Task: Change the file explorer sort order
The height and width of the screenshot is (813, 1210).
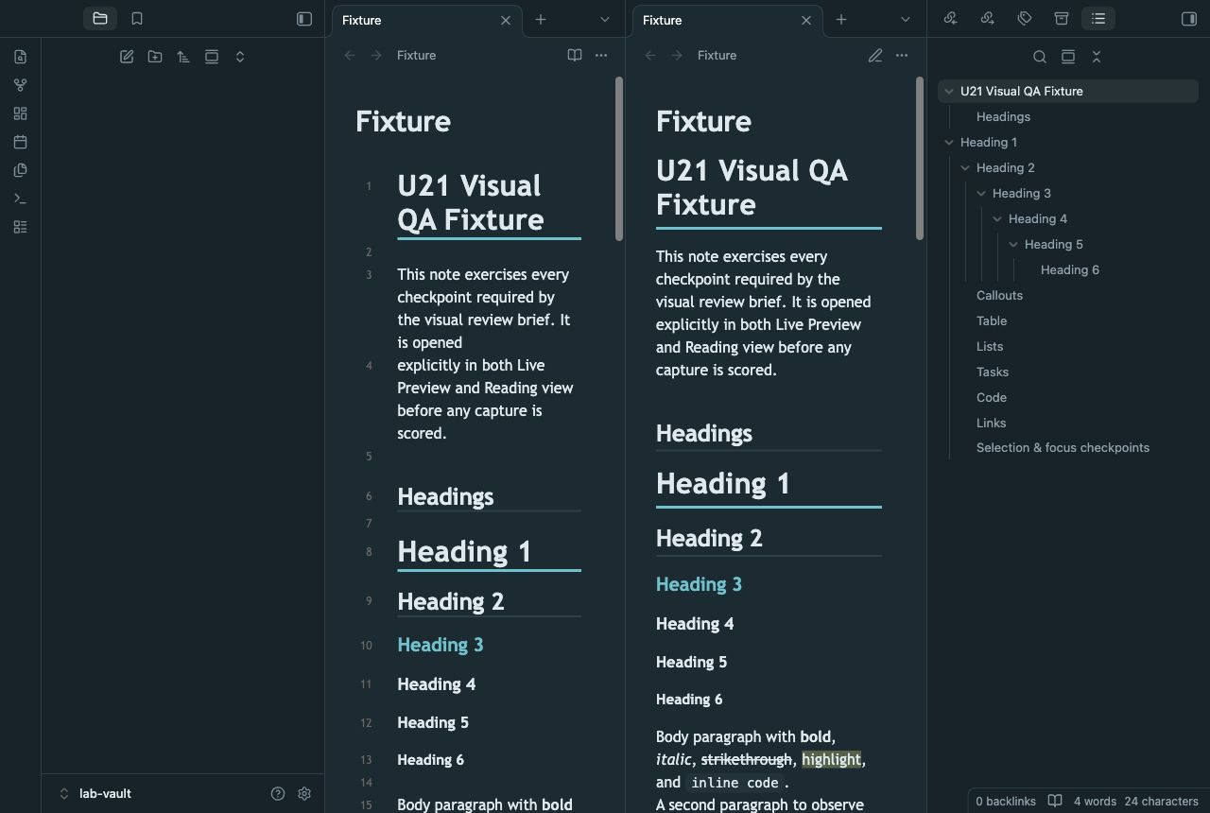Action: 183,57
